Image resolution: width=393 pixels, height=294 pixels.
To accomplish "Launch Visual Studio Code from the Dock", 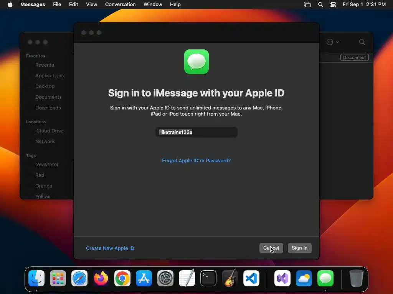I will tap(251, 278).
